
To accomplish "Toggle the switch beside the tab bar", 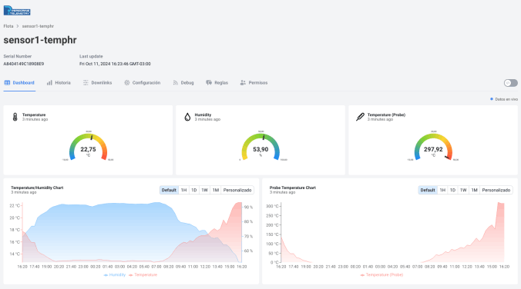I will coord(511,83).
